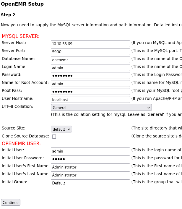Click the "Step 2" heading
The height and width of the screenshot is (209, 182).
coord(8,15)
